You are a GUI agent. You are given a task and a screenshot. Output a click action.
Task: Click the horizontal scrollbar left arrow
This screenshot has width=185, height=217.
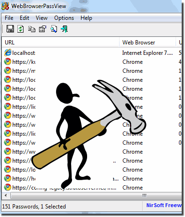(x=6, y=196)
